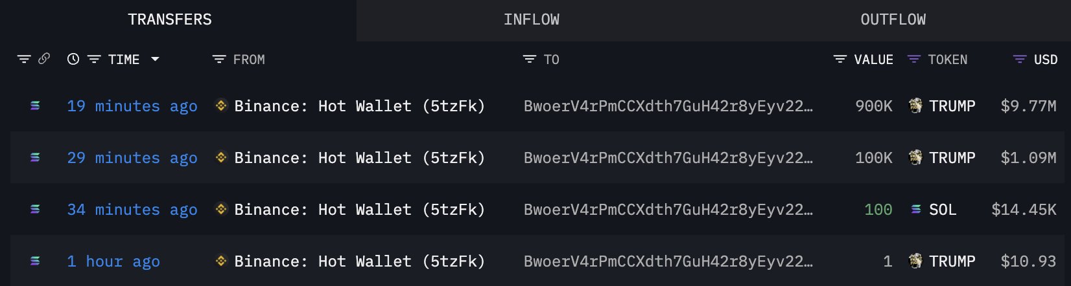Open the purple USD filter icon
This screenshot has width=1071, height=286.
1019,60
